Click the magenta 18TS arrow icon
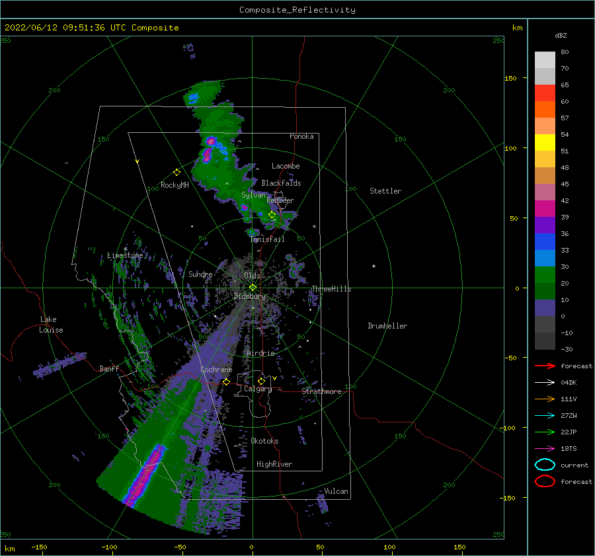Image resolution: width=595 pixels, height=556 pixels. pos(545,449)
